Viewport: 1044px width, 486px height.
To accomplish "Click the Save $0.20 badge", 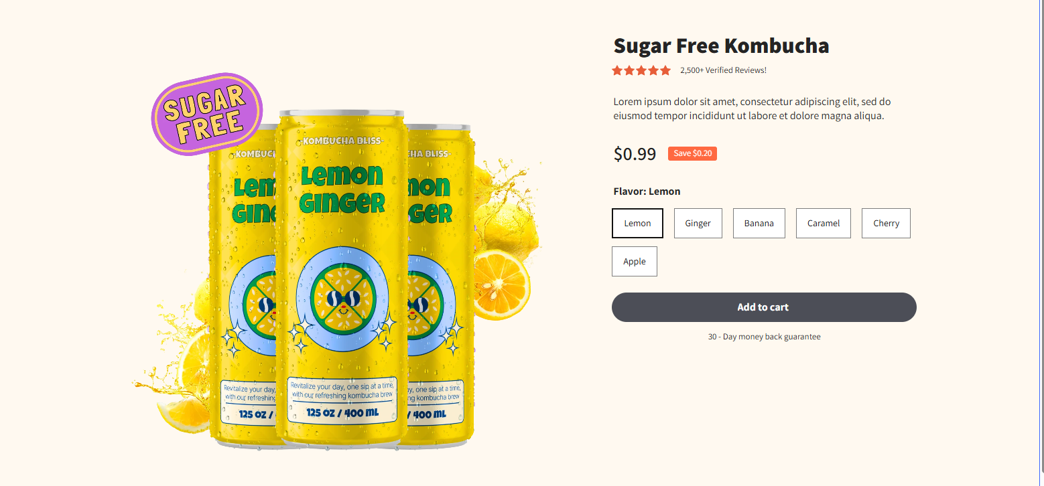I will click(692, 153).
